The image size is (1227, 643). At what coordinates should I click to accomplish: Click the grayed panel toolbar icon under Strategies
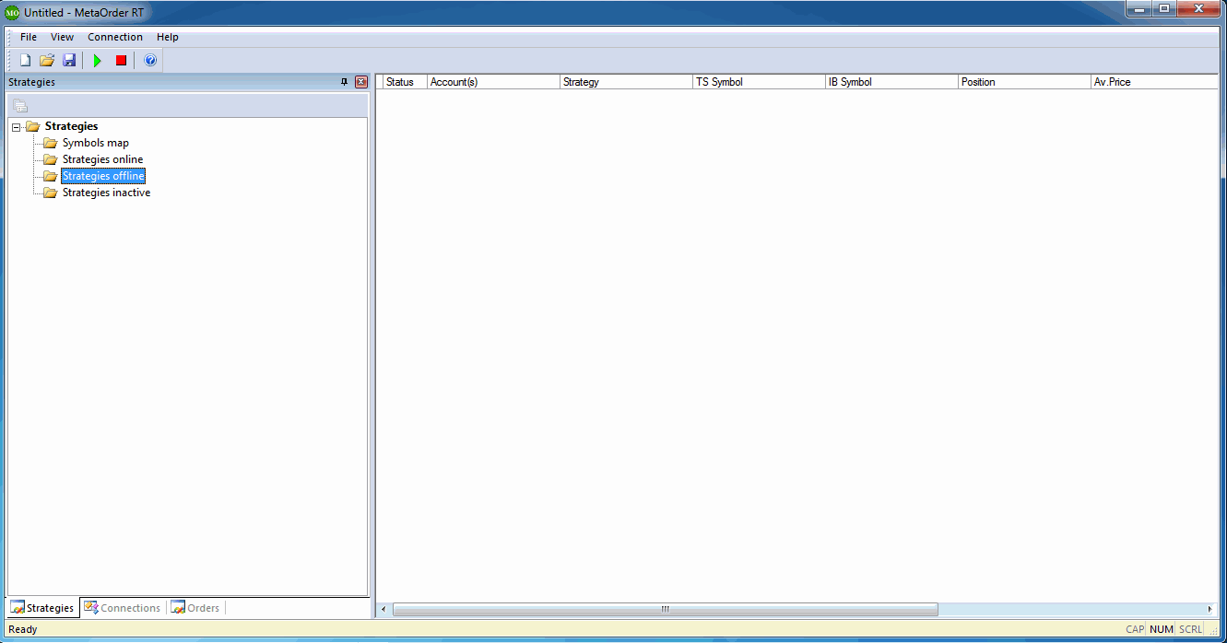pyautogui.click(x=20, y=105)
